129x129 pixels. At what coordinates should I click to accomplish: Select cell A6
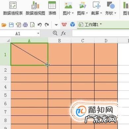click(x=29, y=103)
